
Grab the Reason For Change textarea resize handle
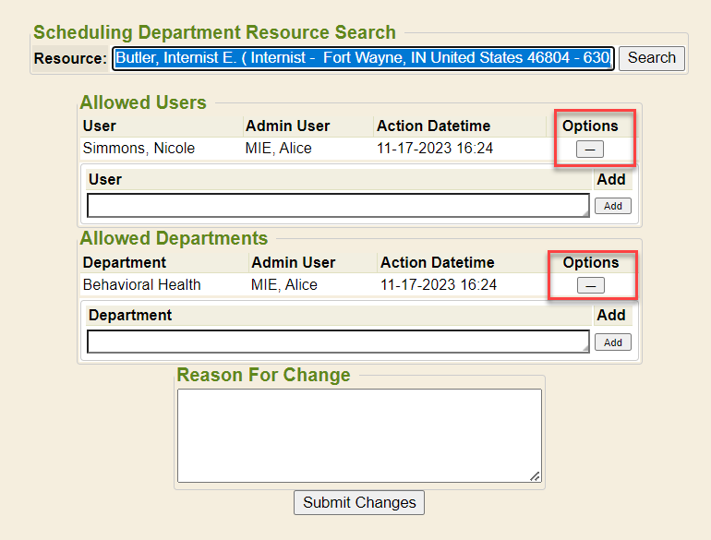pos(536,476)
